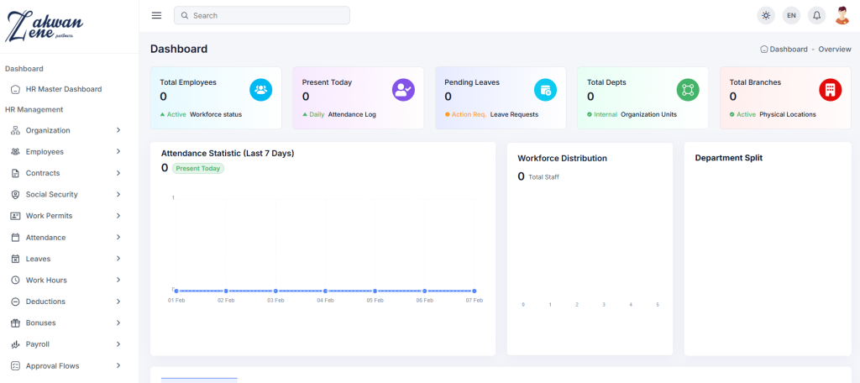Expand the Payroll menu chevron
The width and height of the screenshot is (860, 383).
click(118, 344)
